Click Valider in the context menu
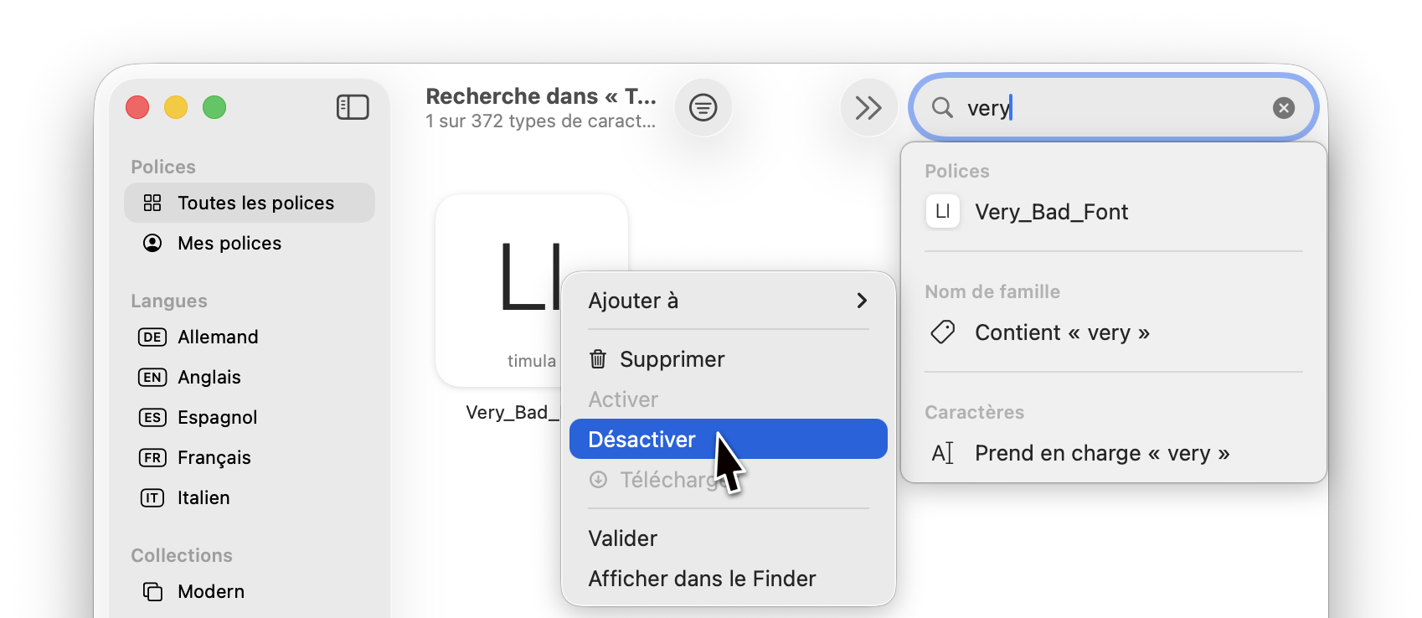The height and width of the screenshot is (618, 1422). (621, 538)
